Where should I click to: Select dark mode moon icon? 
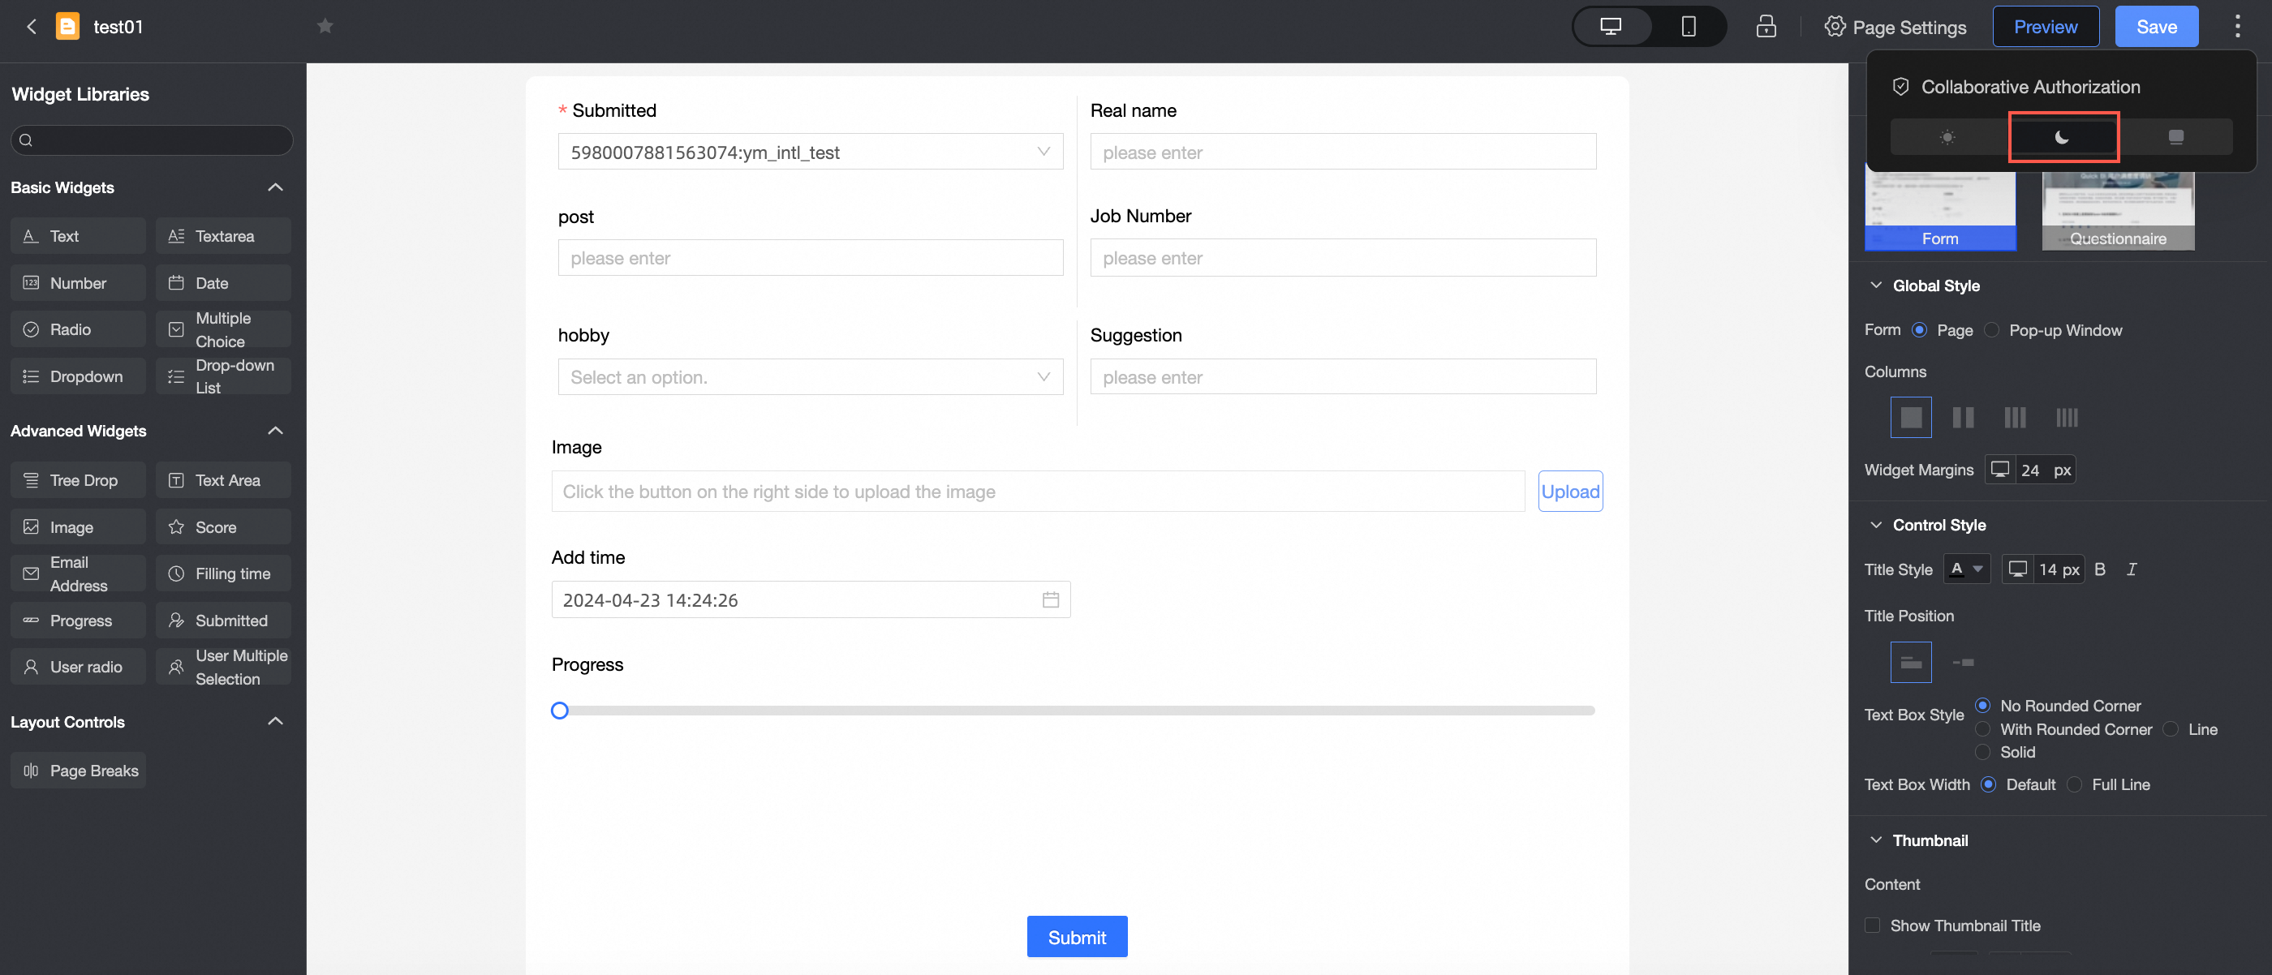click(x=2062, y=136)
